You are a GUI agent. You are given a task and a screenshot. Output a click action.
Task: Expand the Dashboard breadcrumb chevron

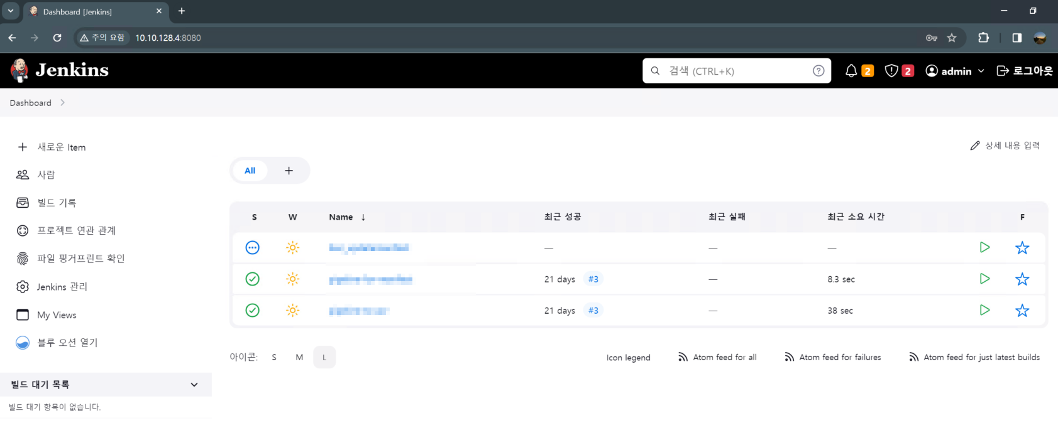(x=62, y=102)
